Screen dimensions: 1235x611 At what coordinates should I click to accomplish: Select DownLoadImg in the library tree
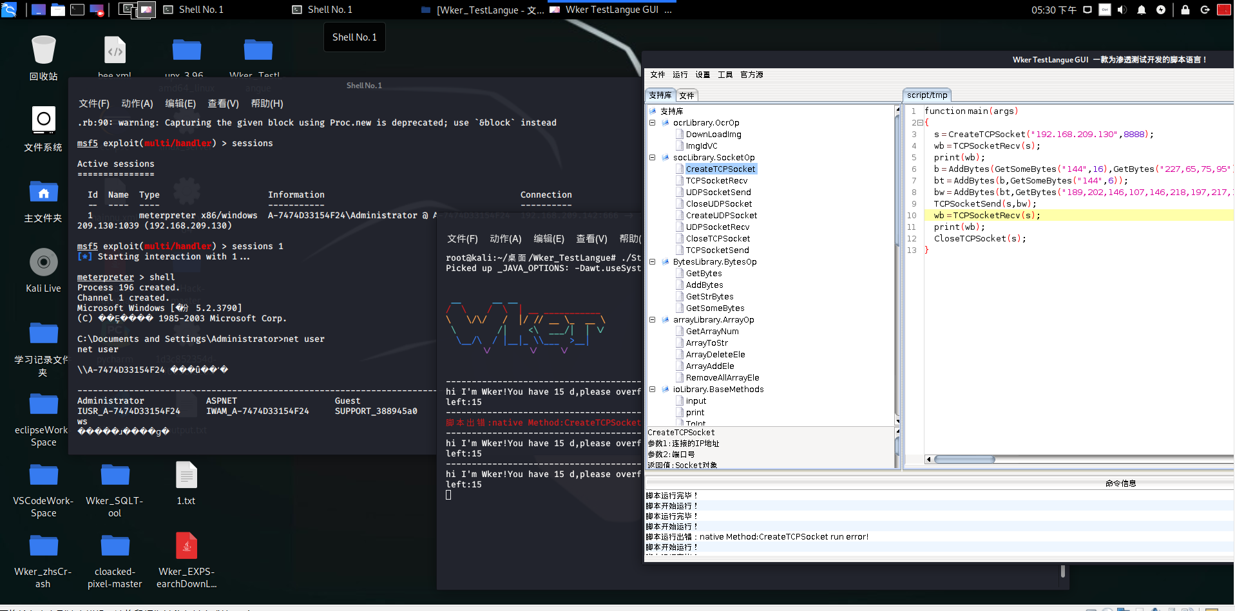tap(713, 135)
